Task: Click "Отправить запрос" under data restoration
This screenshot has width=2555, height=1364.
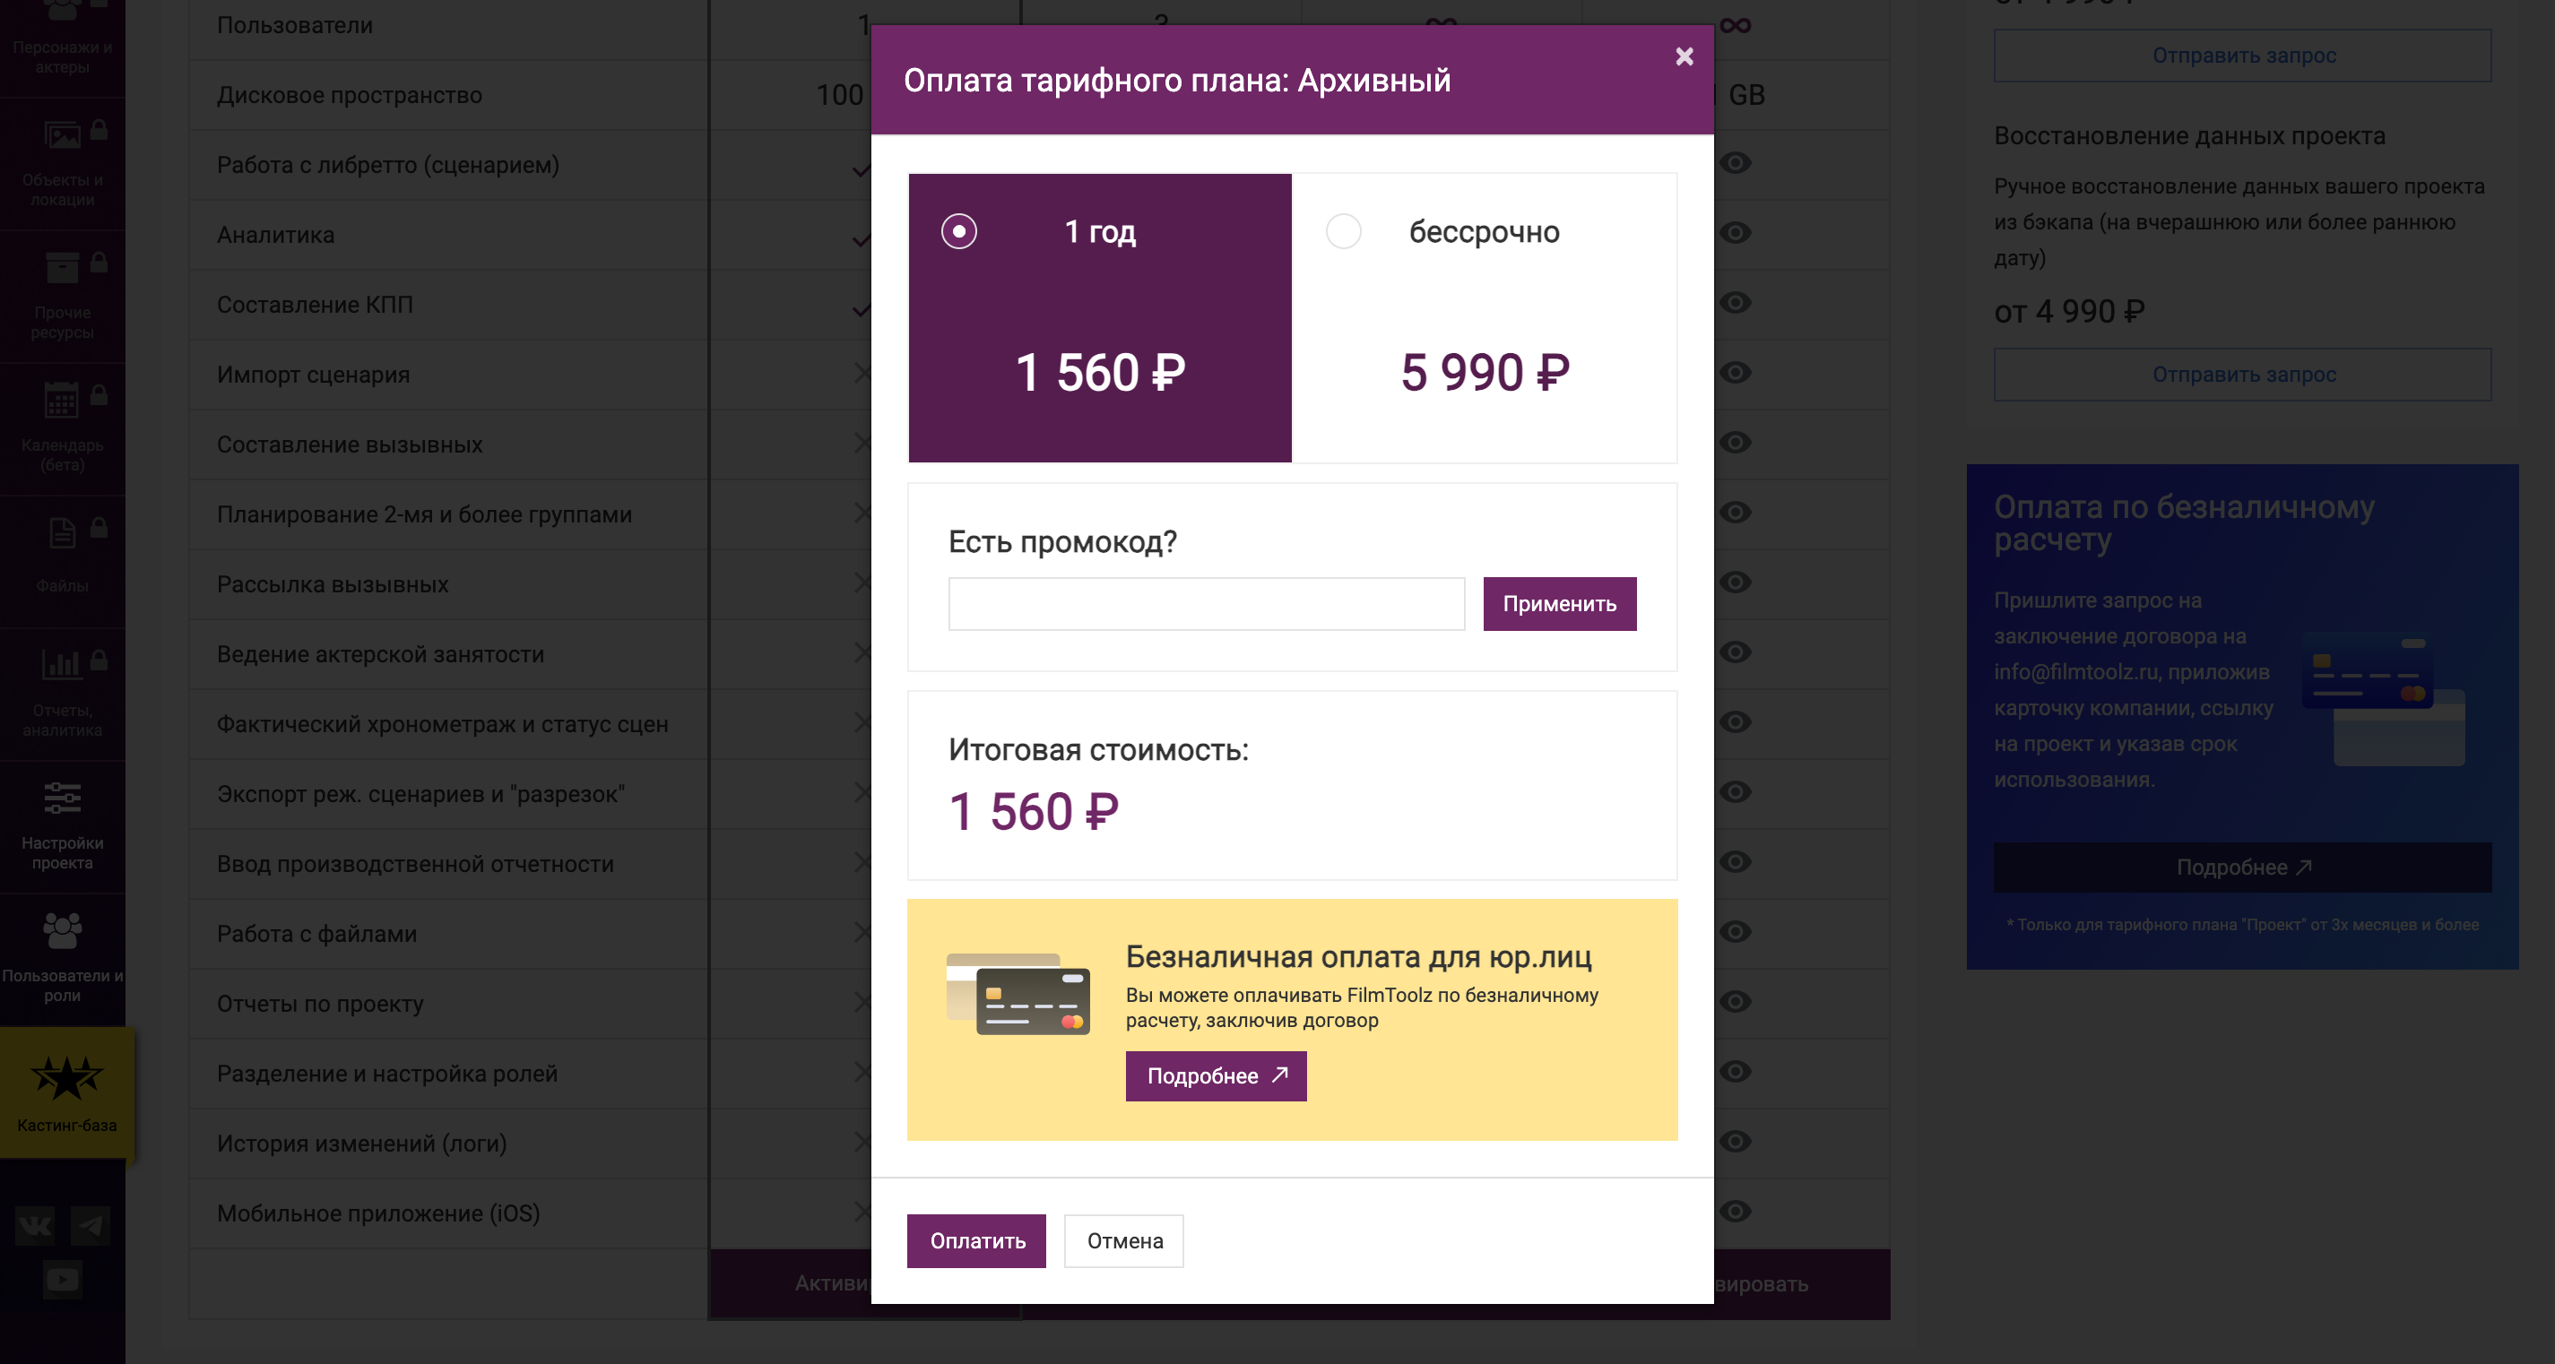Action: click(2241, 375)
